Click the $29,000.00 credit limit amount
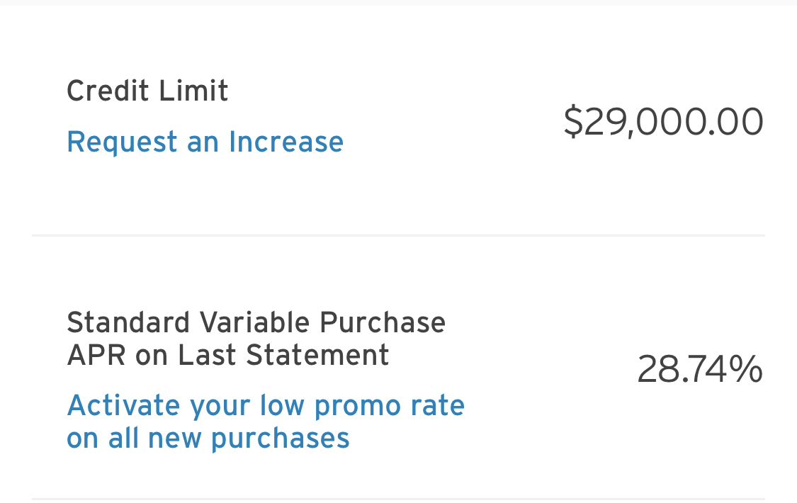The image size is (797, 503). tap(663, 122)
